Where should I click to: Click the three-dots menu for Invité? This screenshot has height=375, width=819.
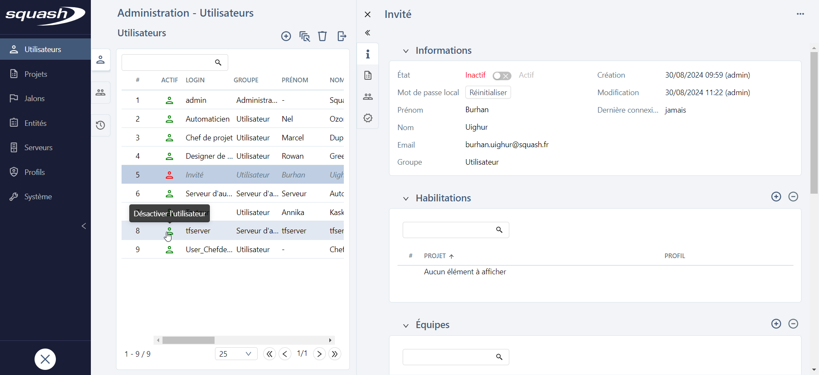[800, 14]
